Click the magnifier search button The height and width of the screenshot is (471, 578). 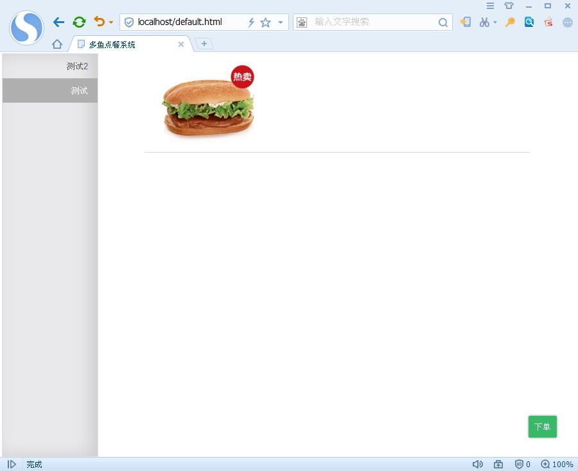point(443,23)
